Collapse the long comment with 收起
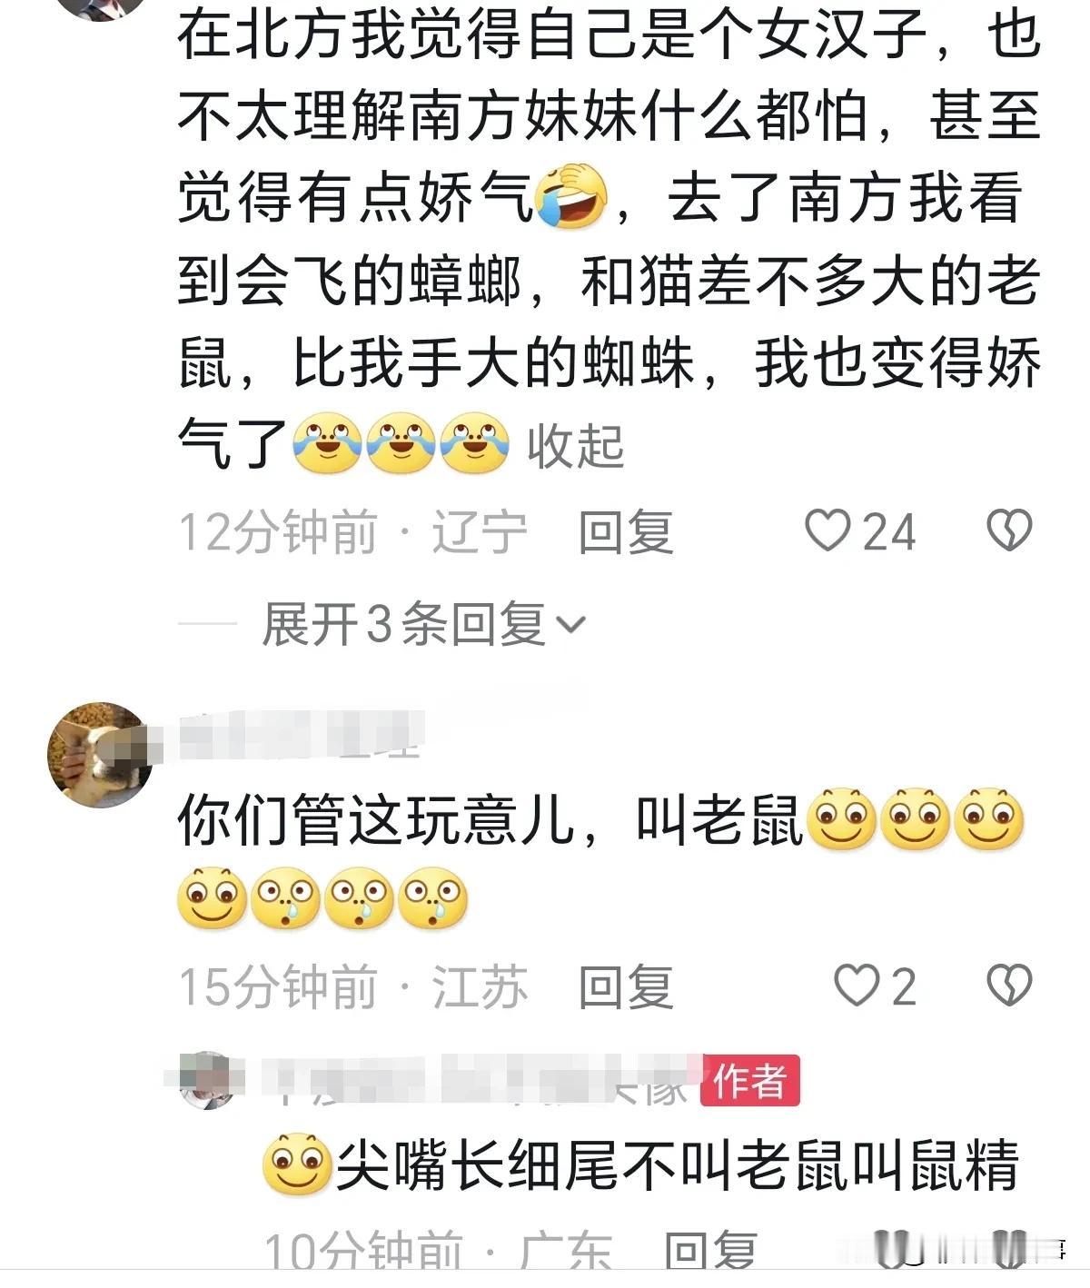The height and width of the screenshot is (1288, 1090). 576,447
